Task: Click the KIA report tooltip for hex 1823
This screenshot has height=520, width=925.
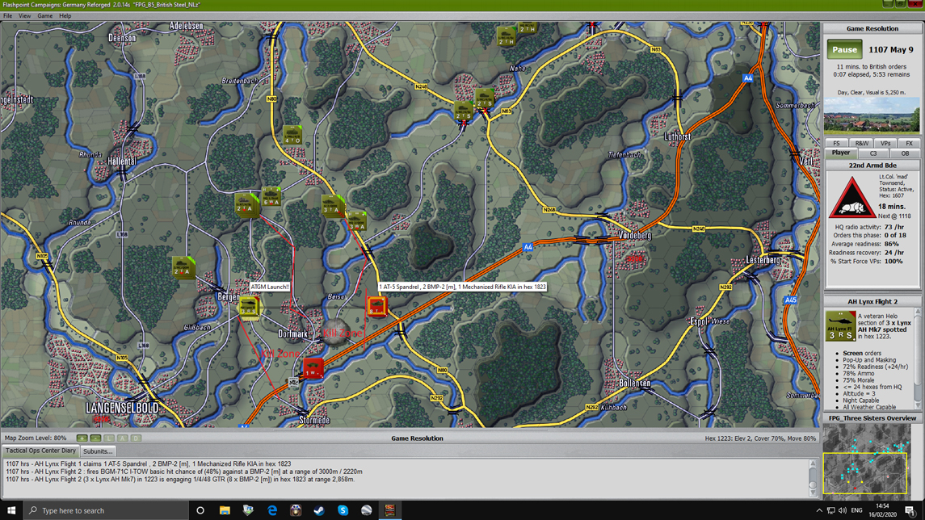Action: 462,287
